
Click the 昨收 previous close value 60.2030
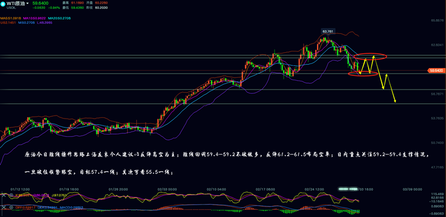[101, 8]
